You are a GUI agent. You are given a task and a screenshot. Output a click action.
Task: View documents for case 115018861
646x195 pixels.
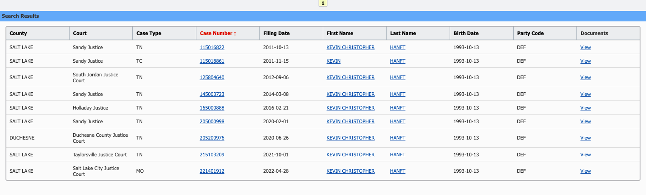(x=586, y=61)
